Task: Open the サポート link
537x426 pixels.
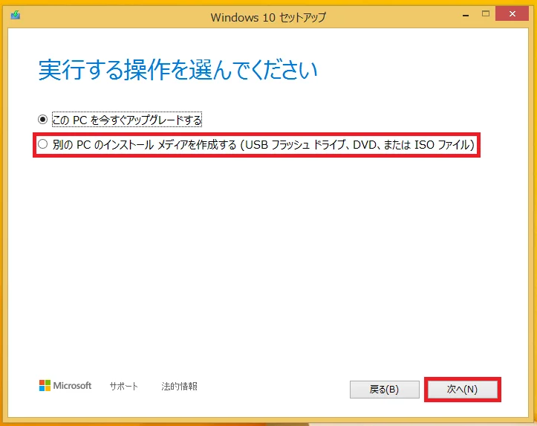Action: click(123, 387)
